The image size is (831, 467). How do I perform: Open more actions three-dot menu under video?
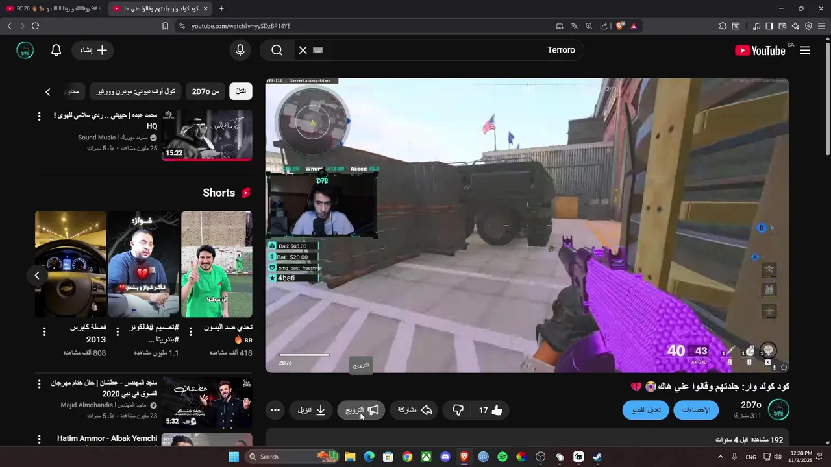click(x=275, y=410)
